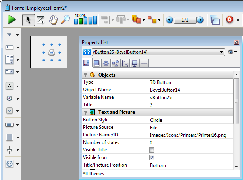Viewport: 243px width, 180px height.
Task: Go to next form page
Action: pyautogui.click(x=200, y=20)
